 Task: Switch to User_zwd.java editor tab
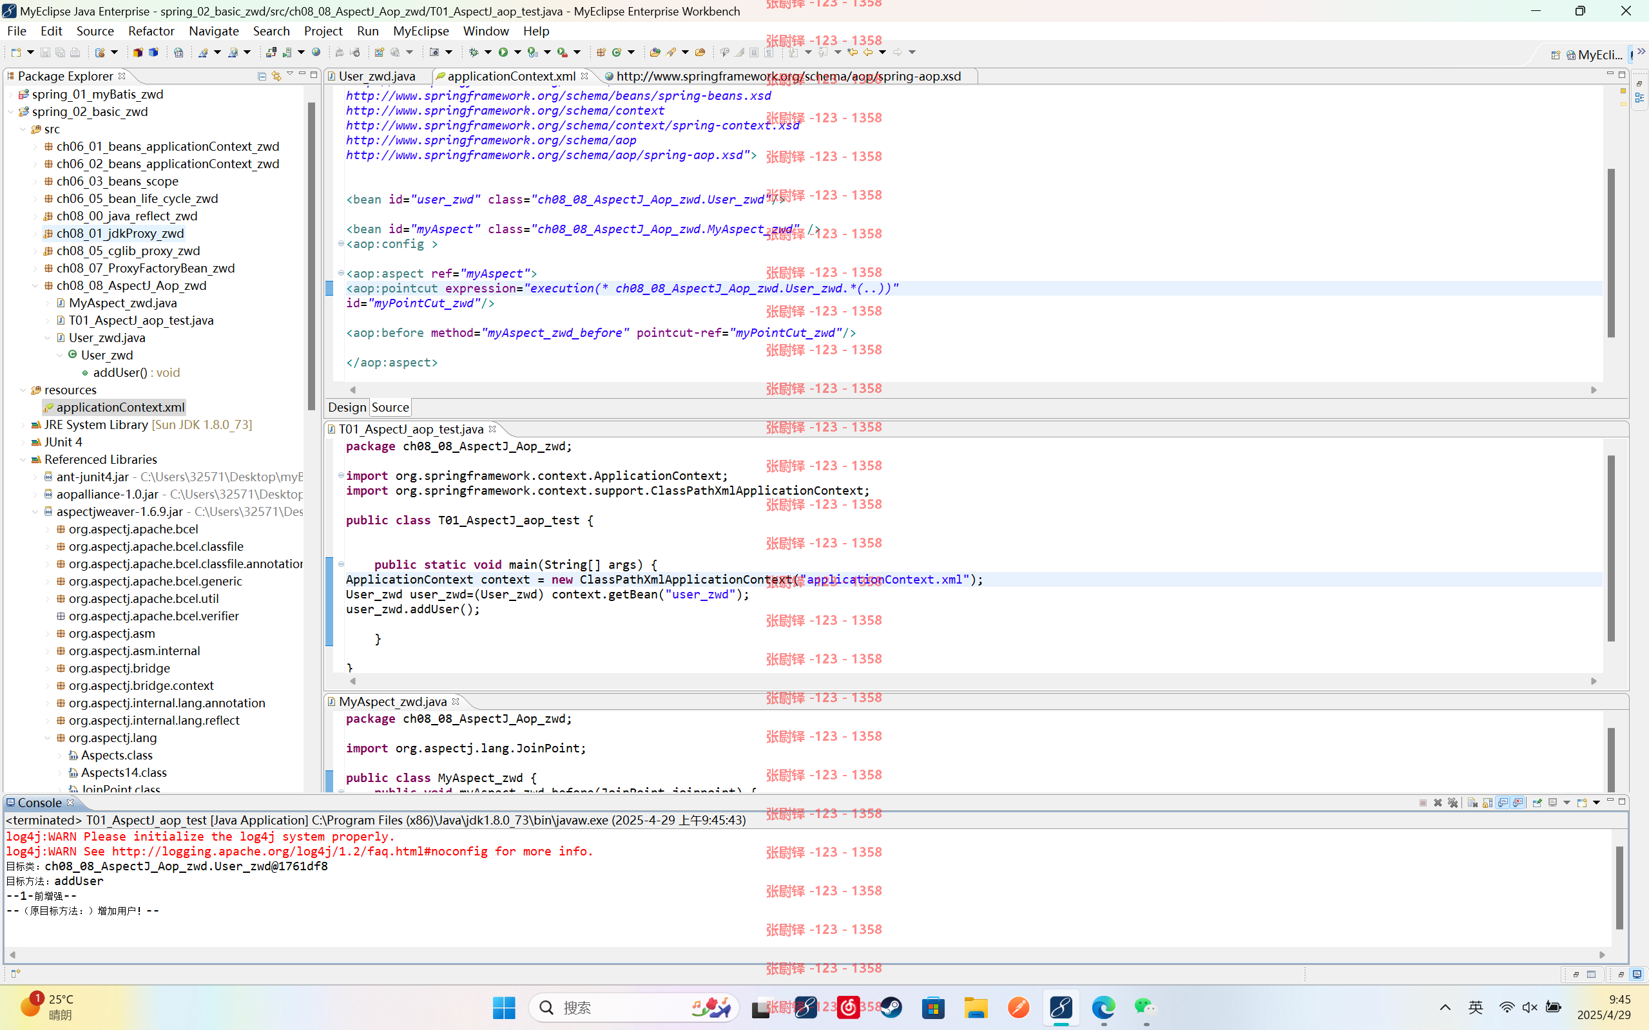(x=376, y=76)
